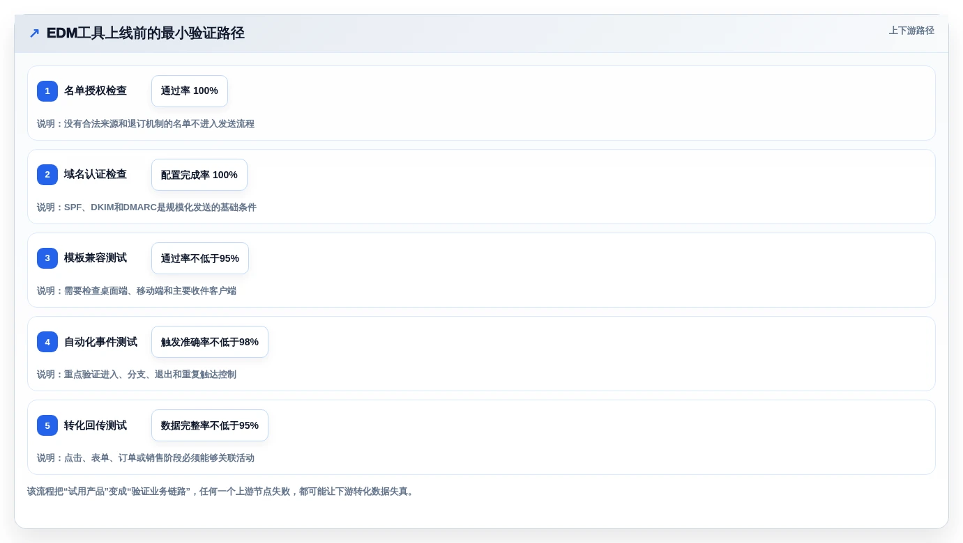
Task: Click the note about 桌面端、移动端
Action: click(x=137, y=291)
